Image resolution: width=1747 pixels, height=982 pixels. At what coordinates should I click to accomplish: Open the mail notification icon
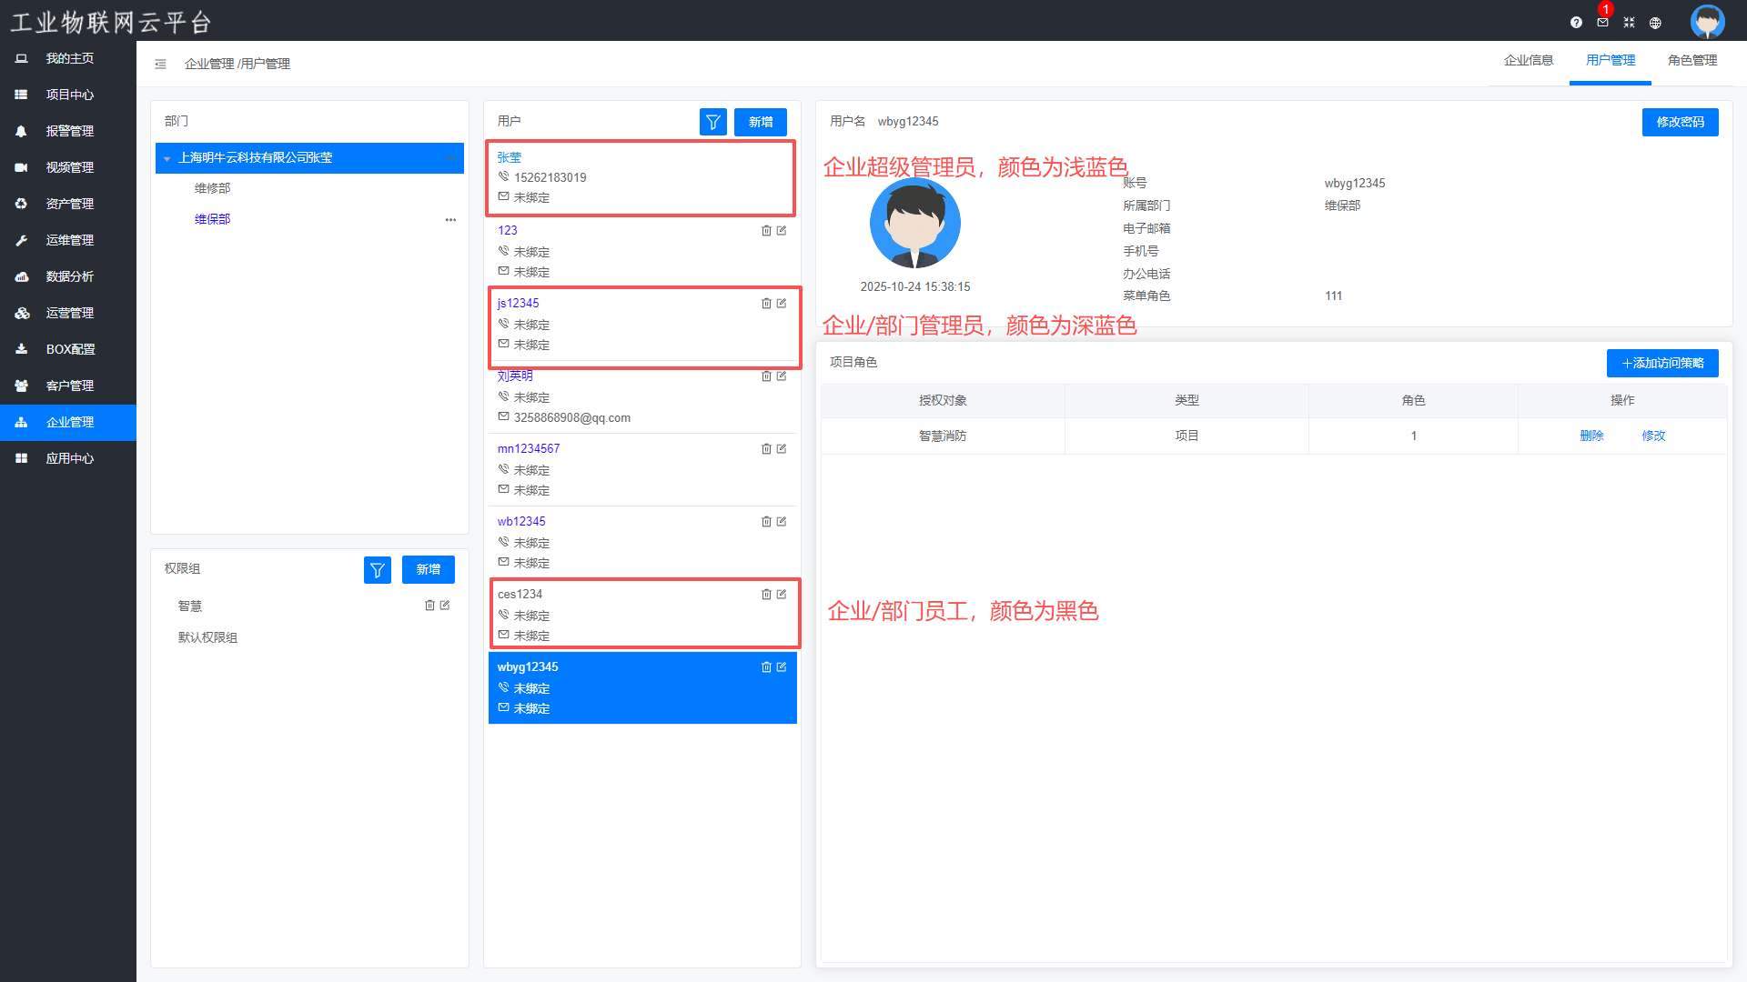(1602, 23)
